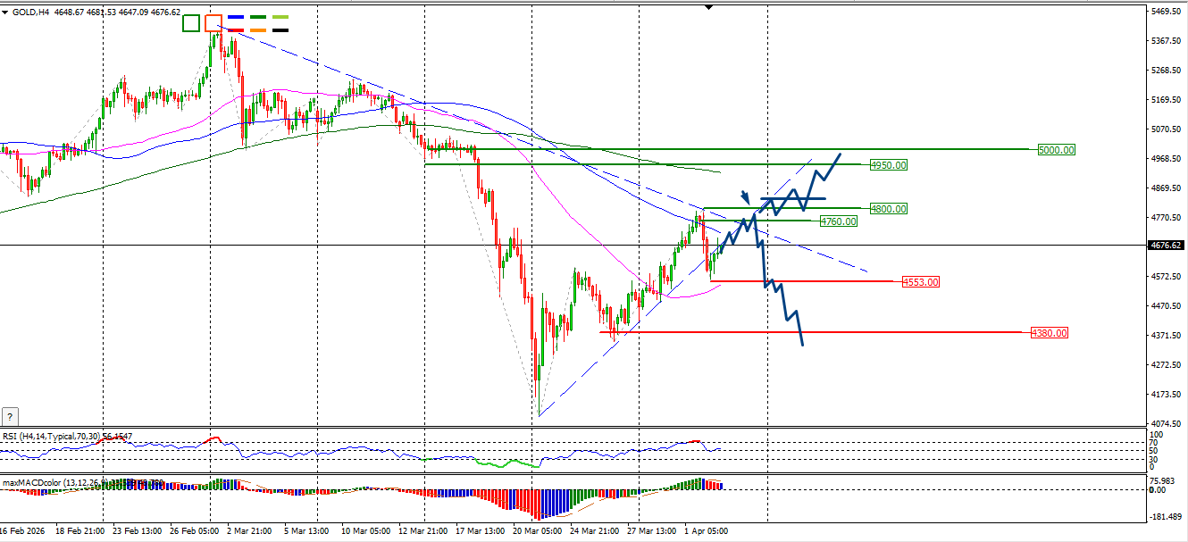Select the 4800.00 green level label
This screenshot has width=1188, height=542.
[889, 209]
